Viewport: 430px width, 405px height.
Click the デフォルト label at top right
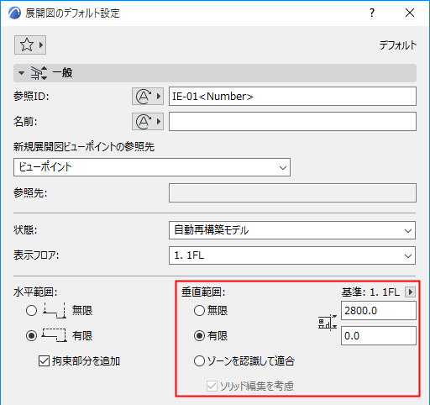(x=398, y=45)
